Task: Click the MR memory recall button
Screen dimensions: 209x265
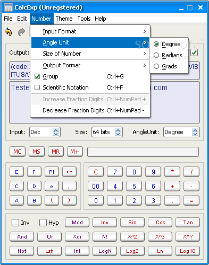Action: (x=56, y=152)
